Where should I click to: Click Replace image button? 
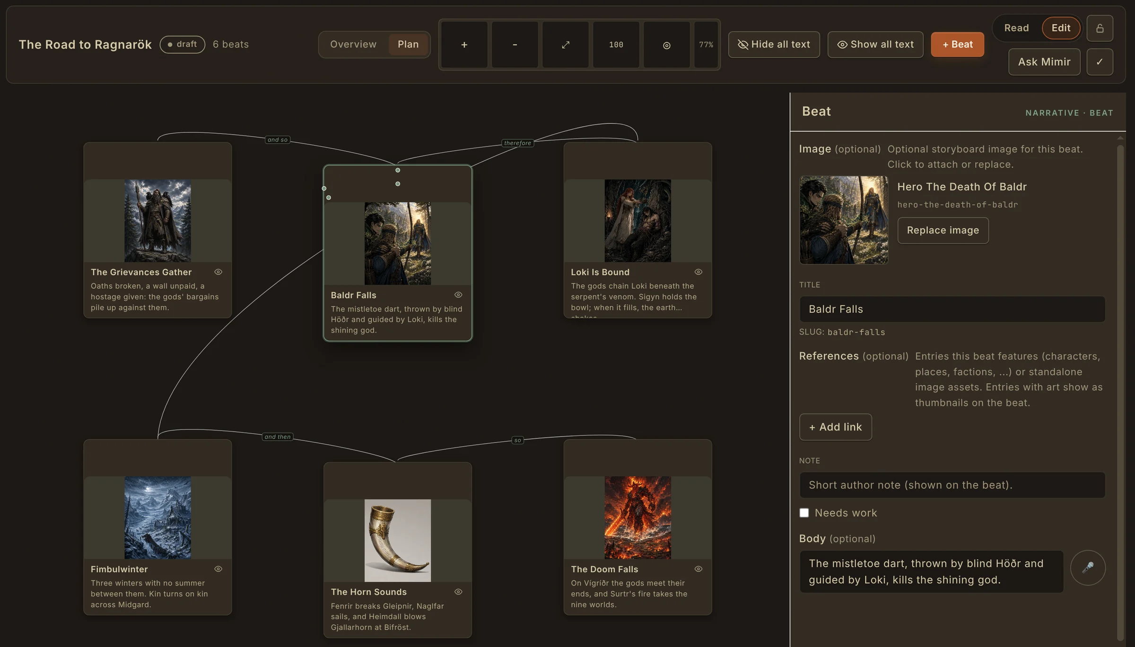pos(943,231)
